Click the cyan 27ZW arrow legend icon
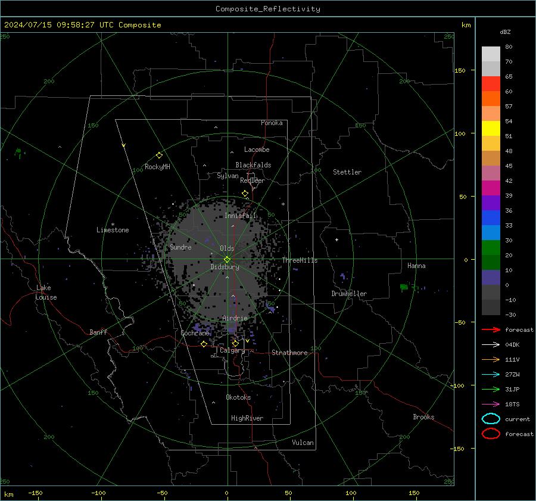The height and width of the screenshot is (501, 536). [x=491, y=375]
